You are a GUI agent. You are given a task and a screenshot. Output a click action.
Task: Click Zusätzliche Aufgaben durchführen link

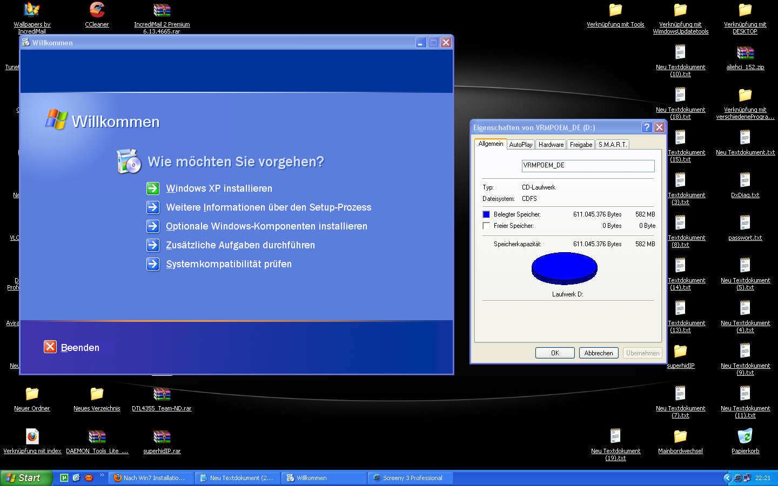240,245
